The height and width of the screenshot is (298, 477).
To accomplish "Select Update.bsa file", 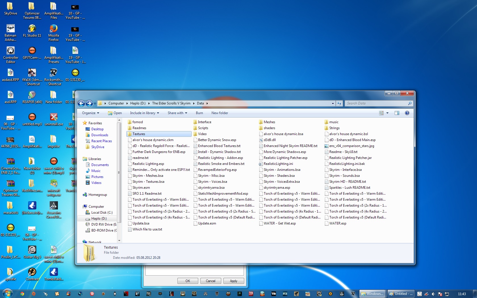I will click(x=141, y=223).
